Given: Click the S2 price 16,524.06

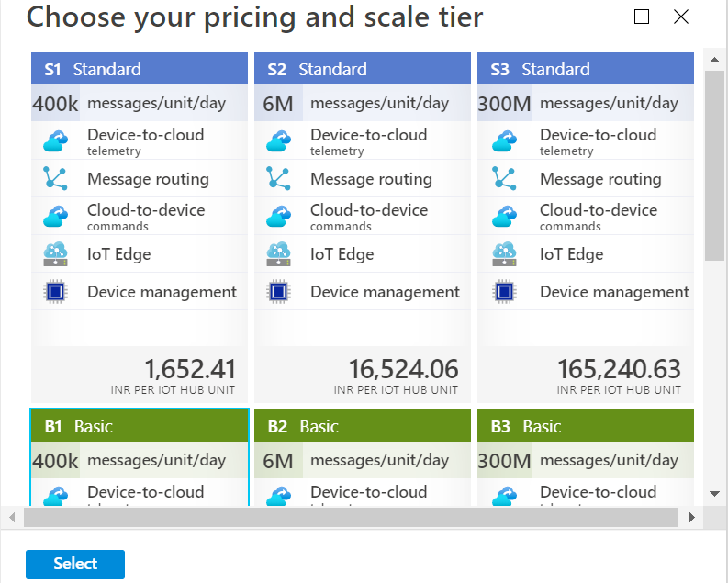Looking at the screenshot, I should click(403, 369).
